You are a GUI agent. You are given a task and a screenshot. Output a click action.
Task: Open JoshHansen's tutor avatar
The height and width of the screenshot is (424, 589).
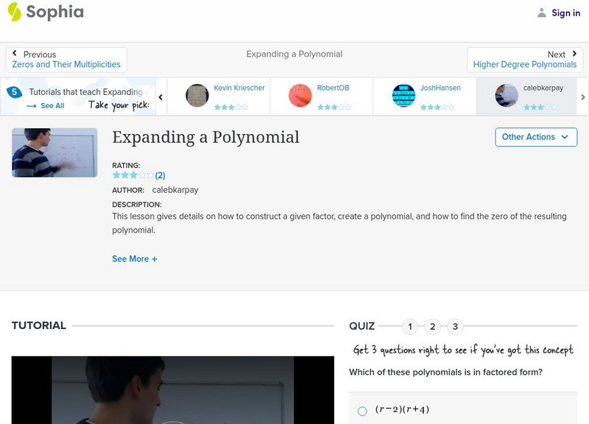(x=403, y=96)
